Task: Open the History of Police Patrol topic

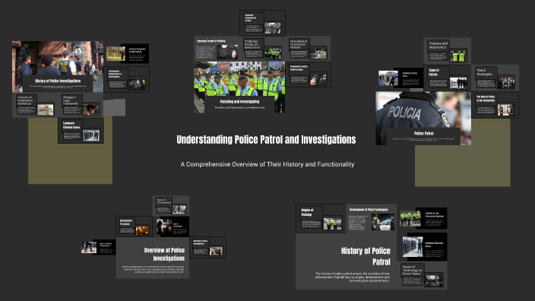Action: [x=347, y=261]
